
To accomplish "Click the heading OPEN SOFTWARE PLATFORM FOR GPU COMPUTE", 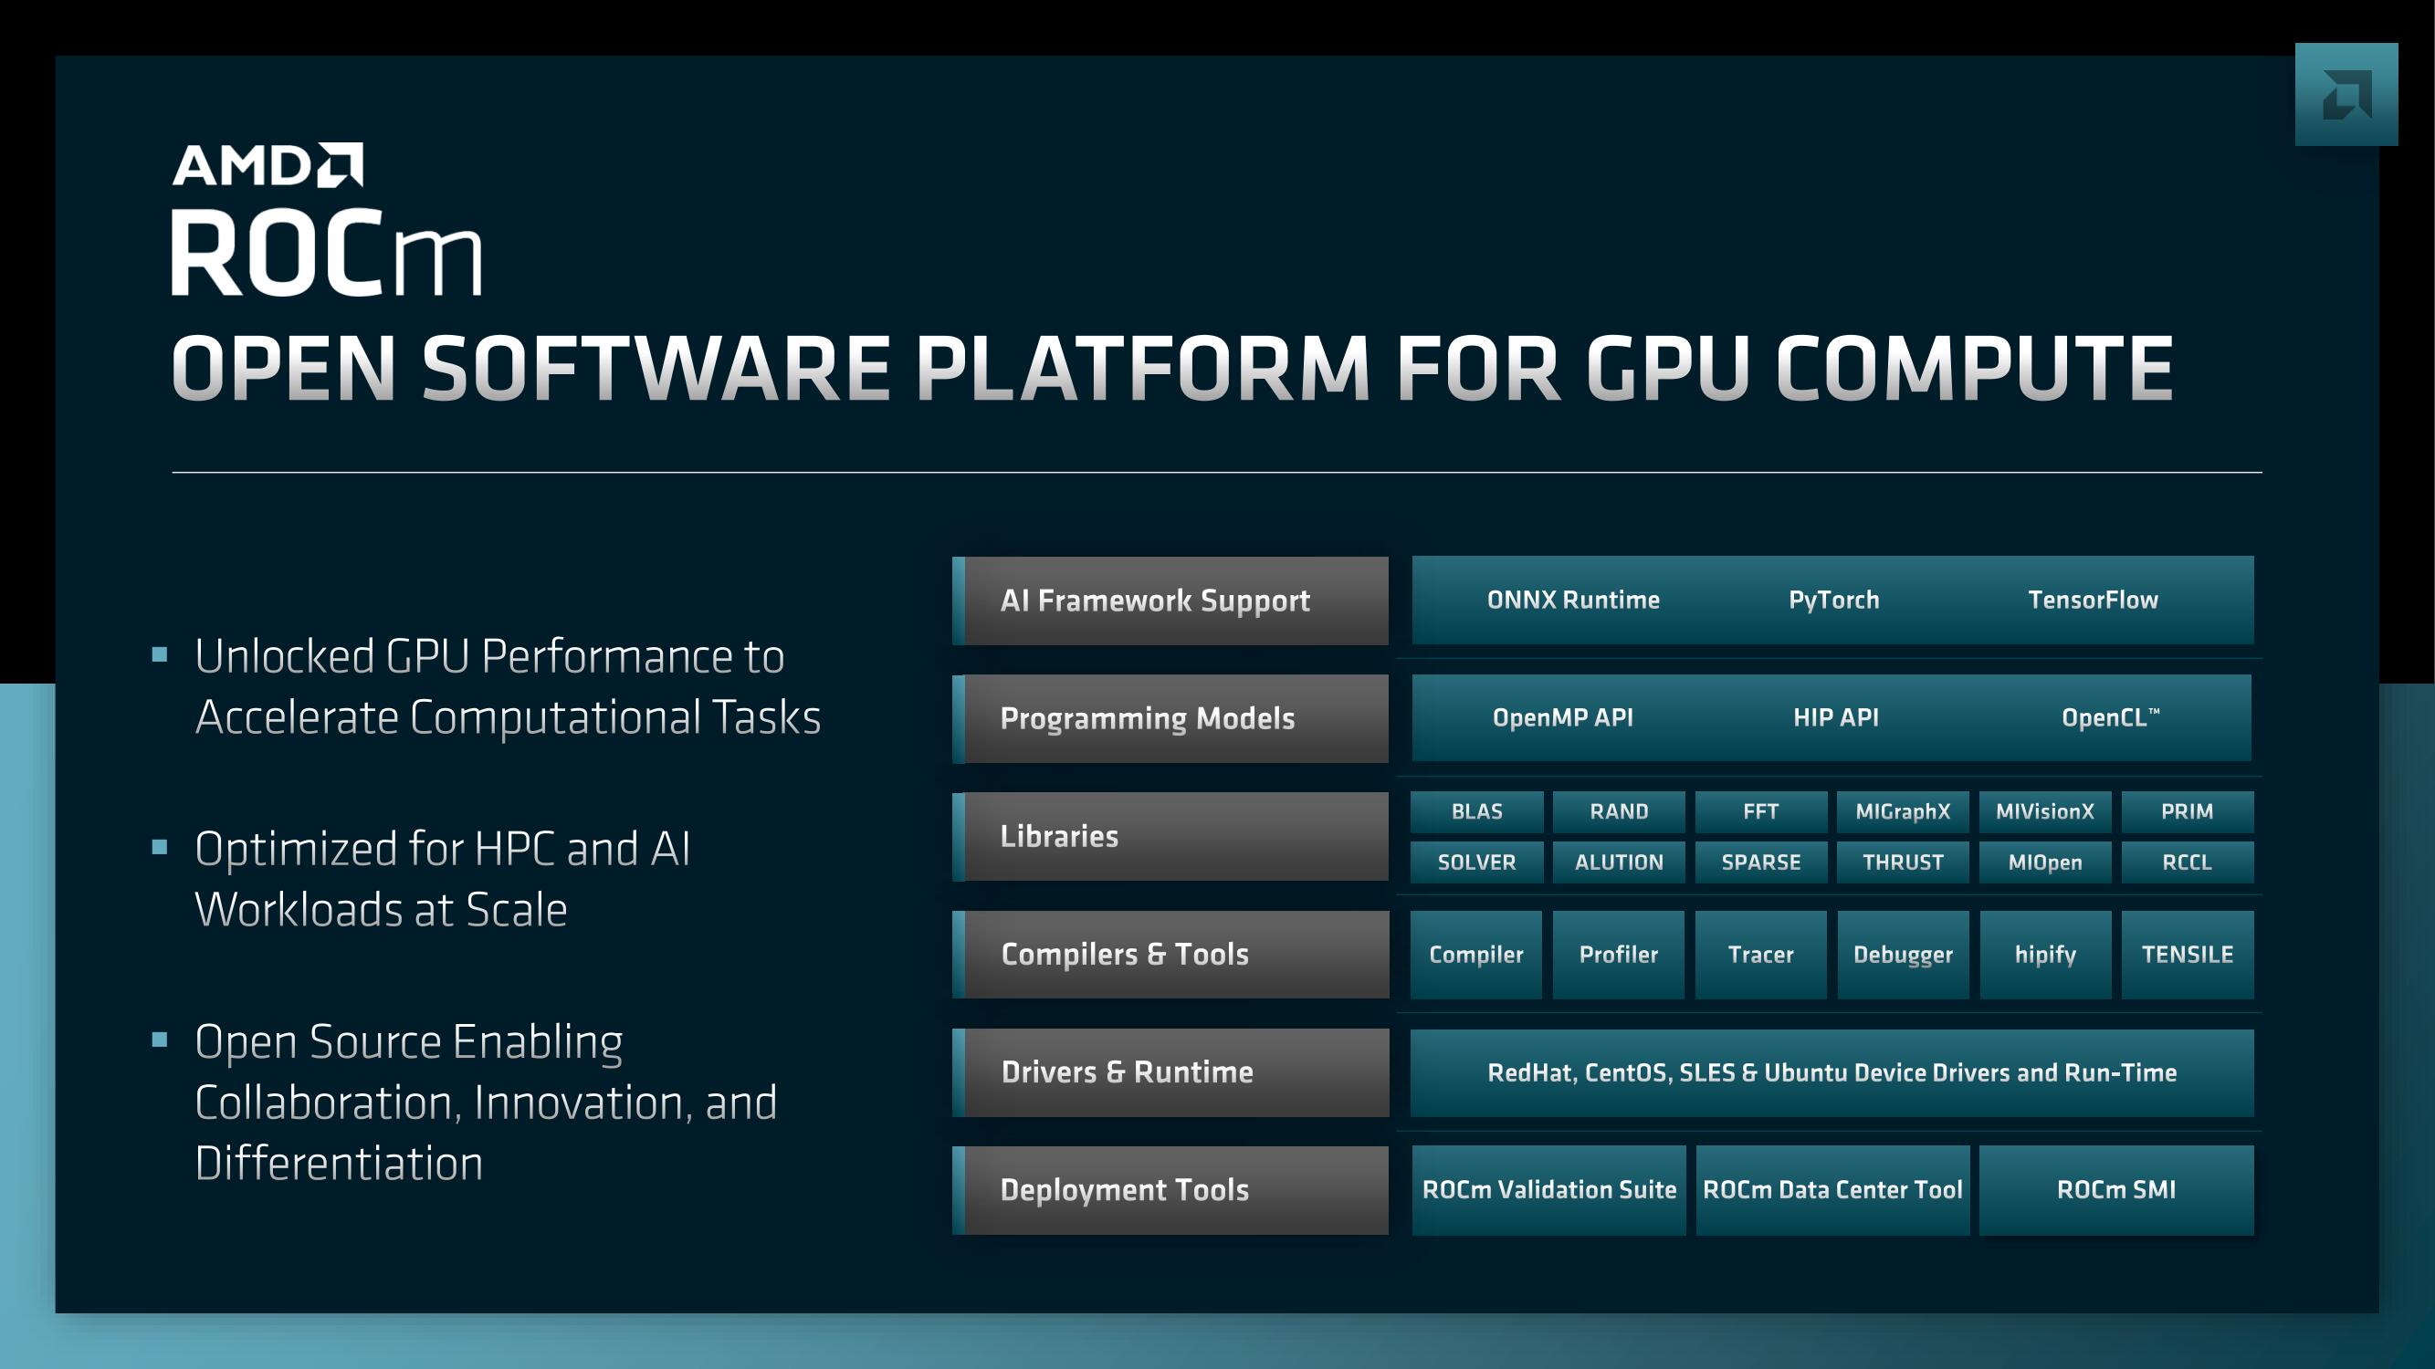I will [x=1172, y=368].
